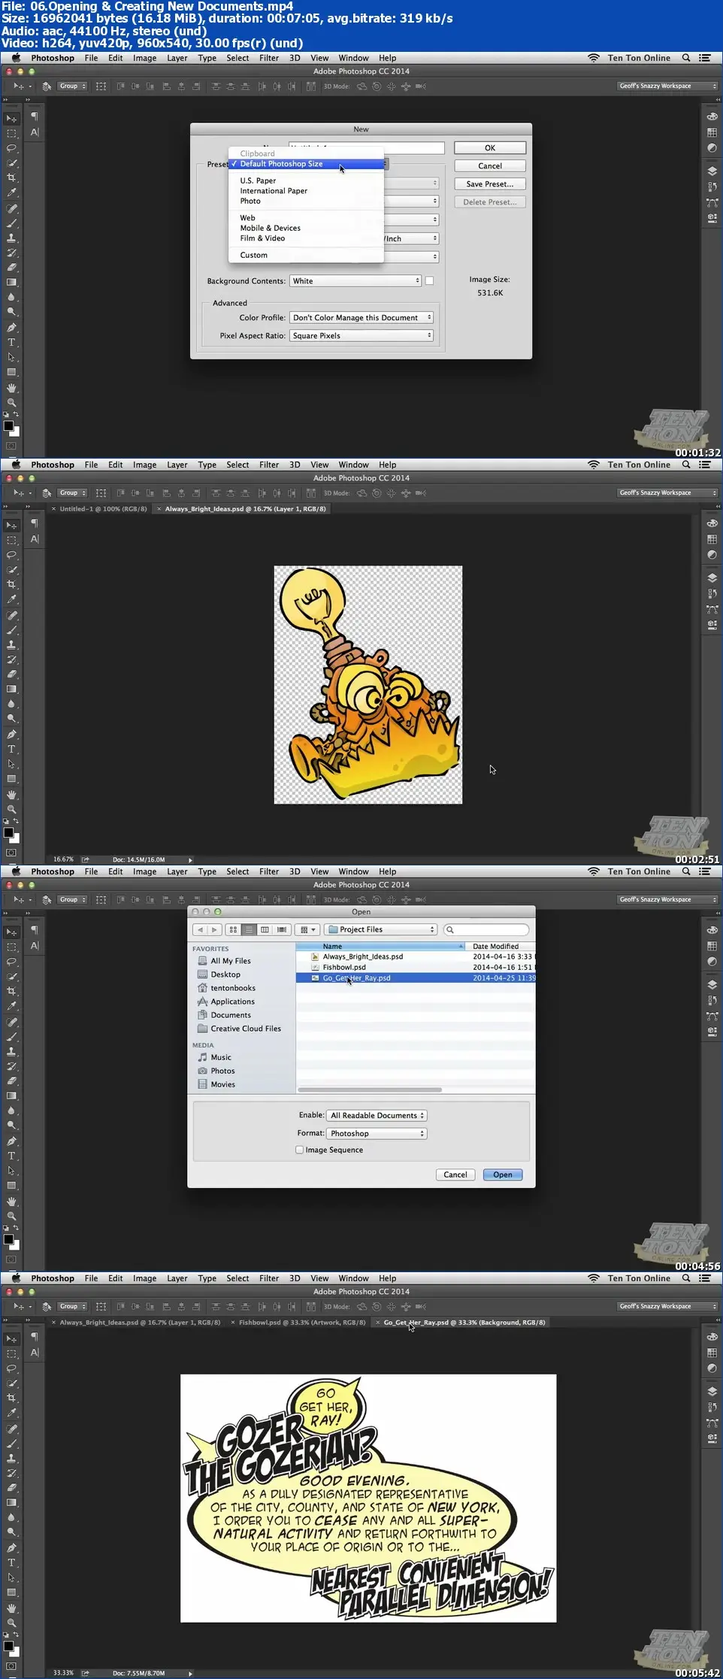This screenshot has width=723, height=1679.
Task: Select Lasso tool in New dialog frame
Action: click(11, 148)
